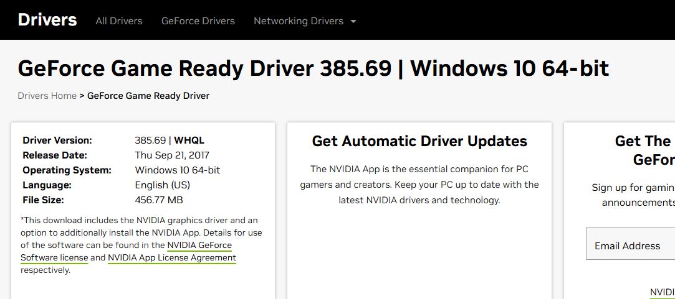Click the Release Date label
The height and width of the screenshot is (299, 675).
55,155
